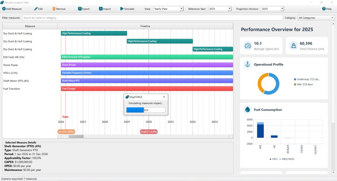Click the Remove trash icon
Viewport: 337px width, 181px height.
tap(54, 9)
